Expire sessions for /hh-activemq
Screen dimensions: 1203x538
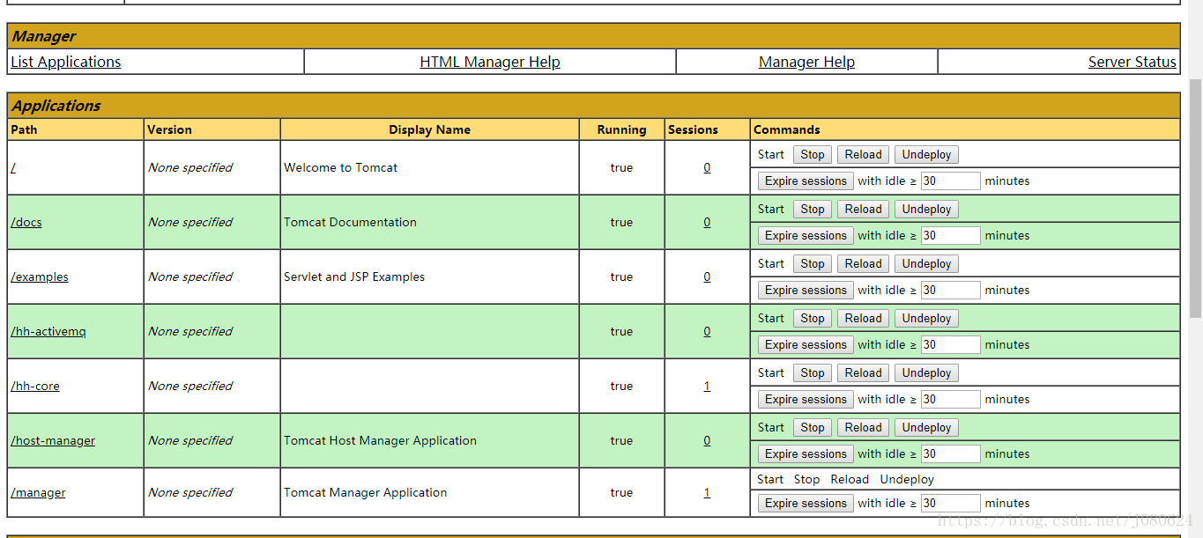click(806, 345)
